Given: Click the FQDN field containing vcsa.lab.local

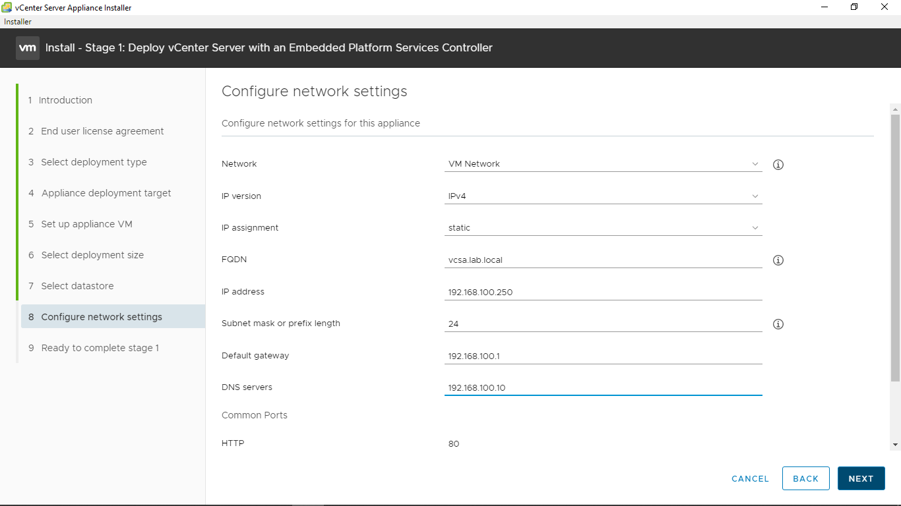Looking at the screenshot, I should pyautogui.click(x=604, y=260).
